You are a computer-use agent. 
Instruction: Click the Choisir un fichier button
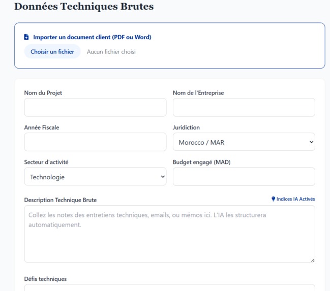pyautogui.click(x=52, y=51)
